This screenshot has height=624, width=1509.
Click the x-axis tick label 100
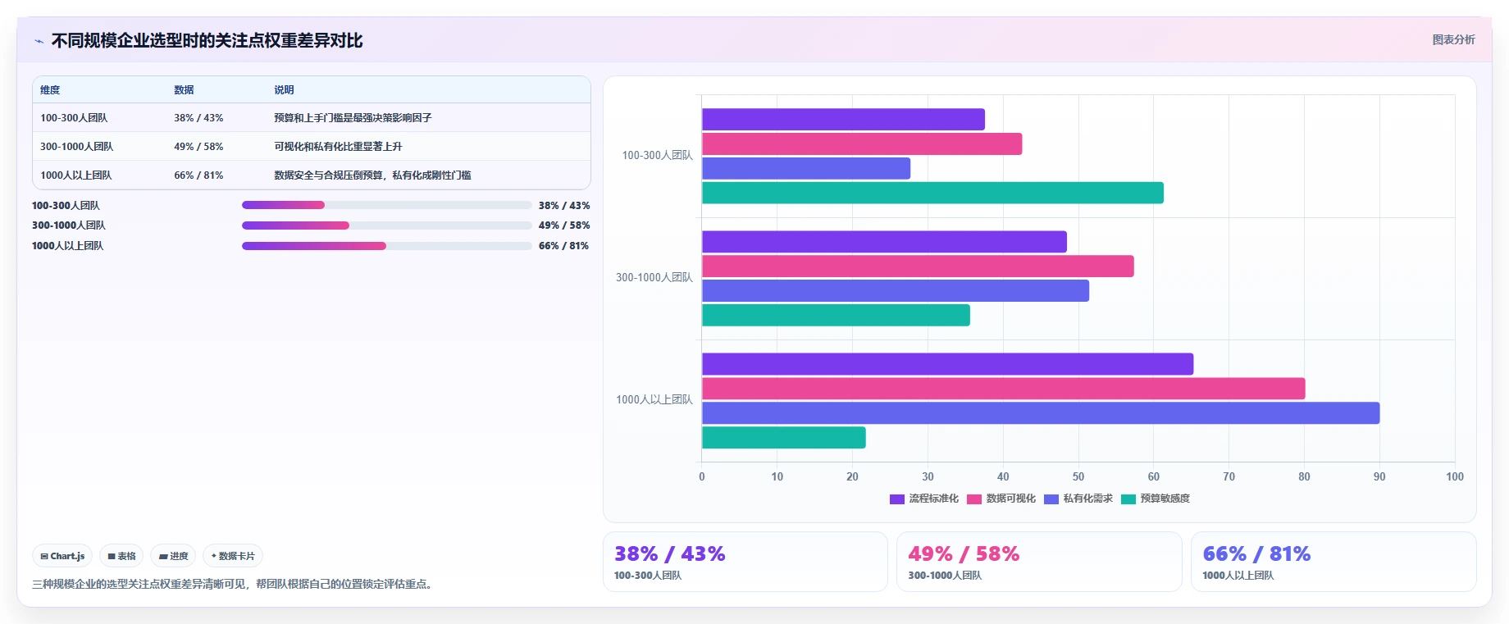click(1455, 477)
